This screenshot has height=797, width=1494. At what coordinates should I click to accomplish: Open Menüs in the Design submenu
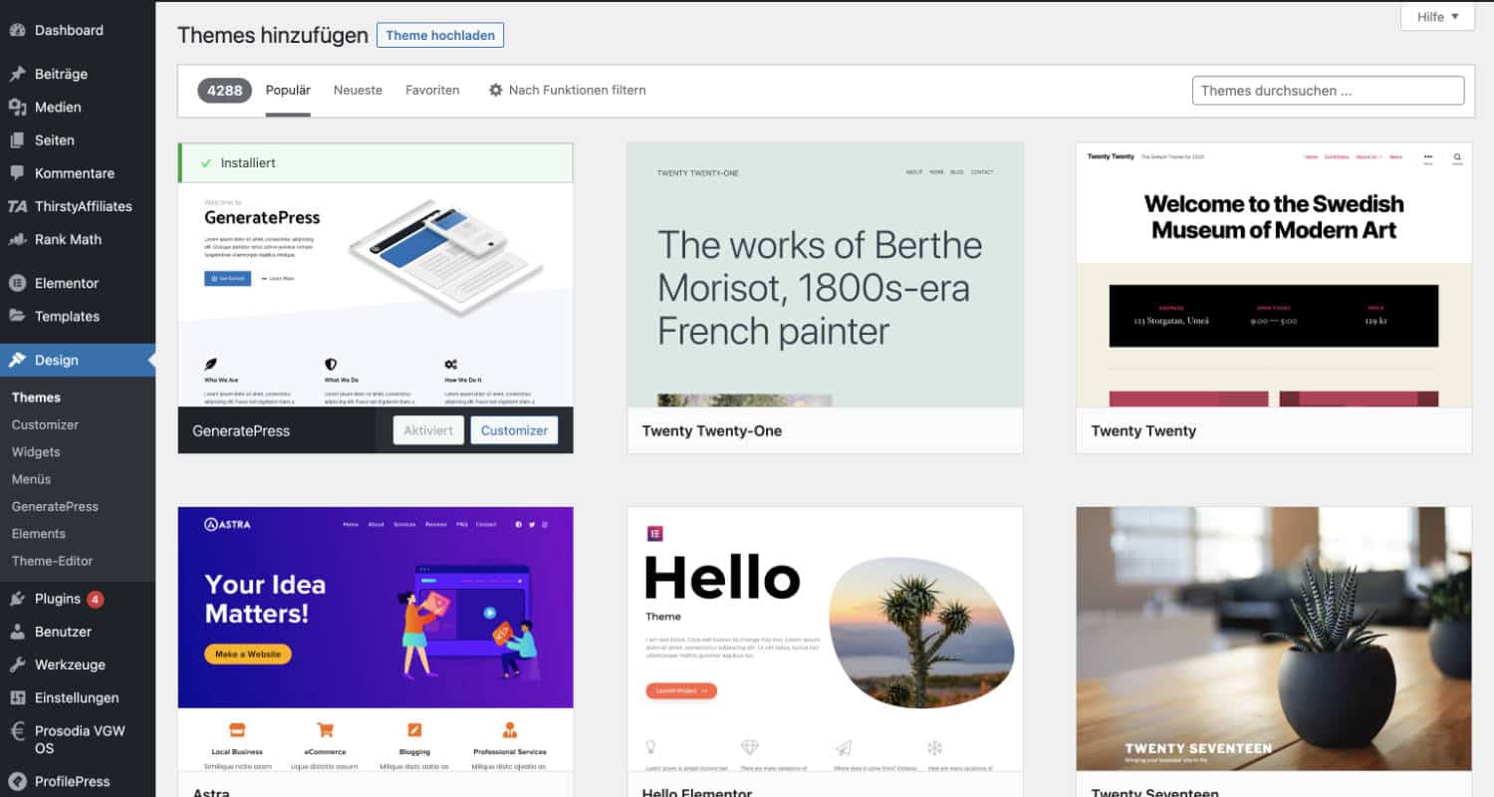point(31,478)
